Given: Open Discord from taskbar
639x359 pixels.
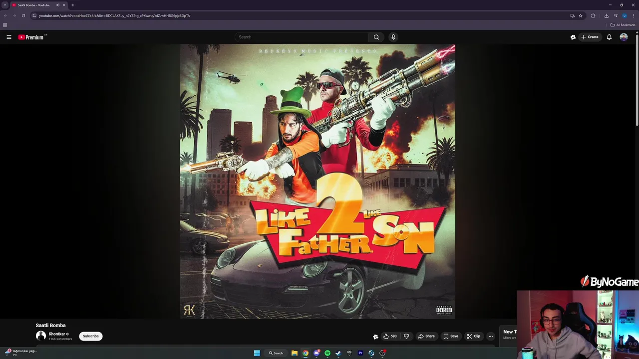Looking at the screenshot, I should [x=317, y=353].
